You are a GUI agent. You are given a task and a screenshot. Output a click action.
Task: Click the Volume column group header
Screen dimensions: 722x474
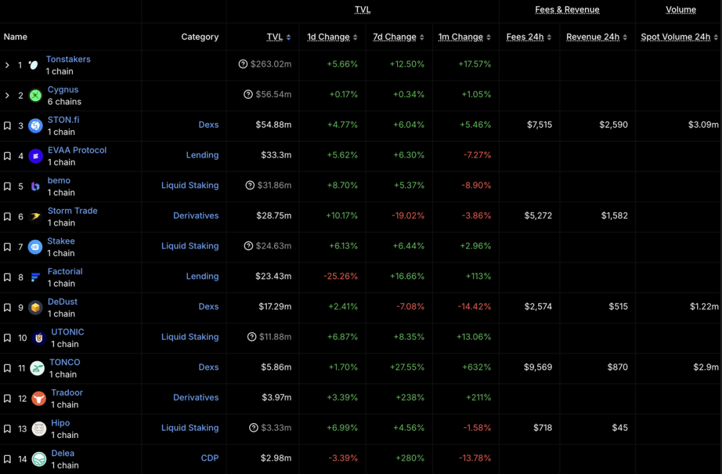681,9
